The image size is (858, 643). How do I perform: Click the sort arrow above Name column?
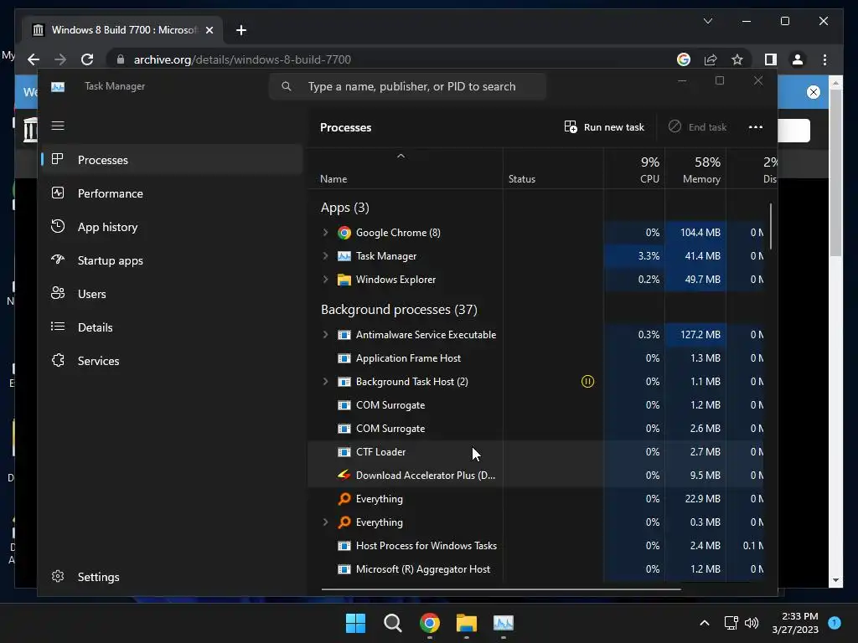(401, 156)
